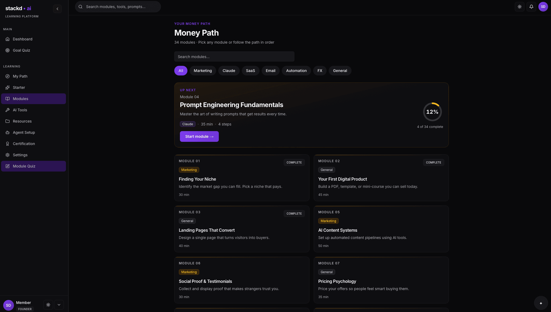Click the Module Quiz edit icon
The height and width of the screenshot is (312, 551).
tap(8, 166)
